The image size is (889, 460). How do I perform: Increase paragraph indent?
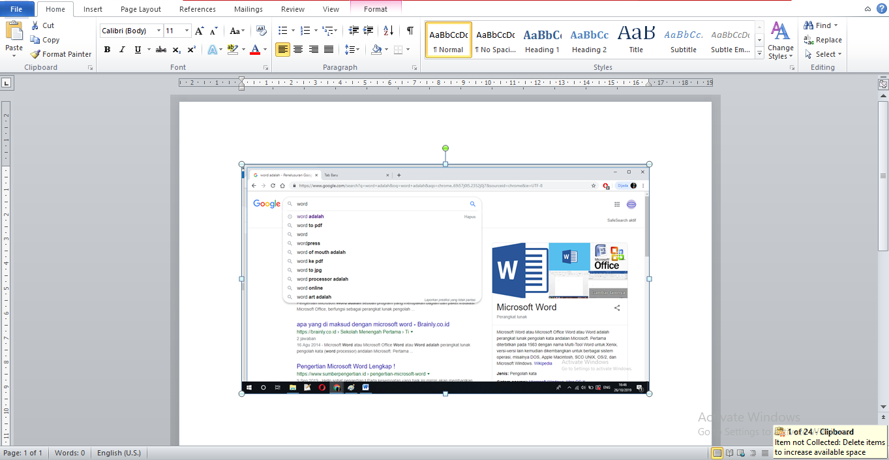[x=369, y=31]
